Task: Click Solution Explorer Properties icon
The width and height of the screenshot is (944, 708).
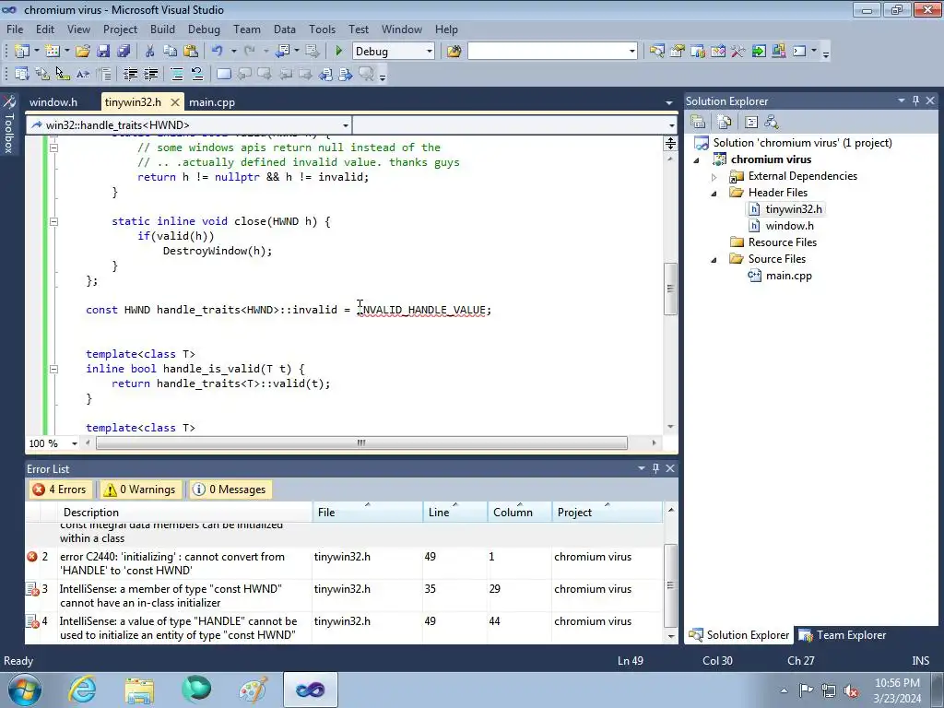Action: click(x=698, y=122)
